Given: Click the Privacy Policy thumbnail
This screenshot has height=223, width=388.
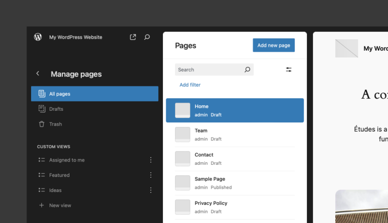Looking at the screenshot, I should click(182, 207).
